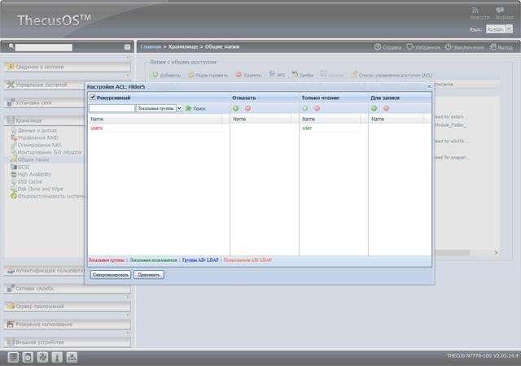
Task: Close the Настройки ACL dialog
Action: (x=429, y=86)
